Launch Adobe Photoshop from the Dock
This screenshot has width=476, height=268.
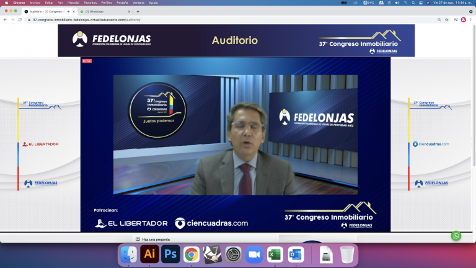pyautogui.click(x=170, y=254)
